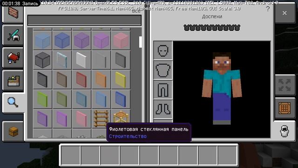Screen dimensions: 298x168
Task: Select the light gray stained glass pane
Action: [x=102, y=60]
